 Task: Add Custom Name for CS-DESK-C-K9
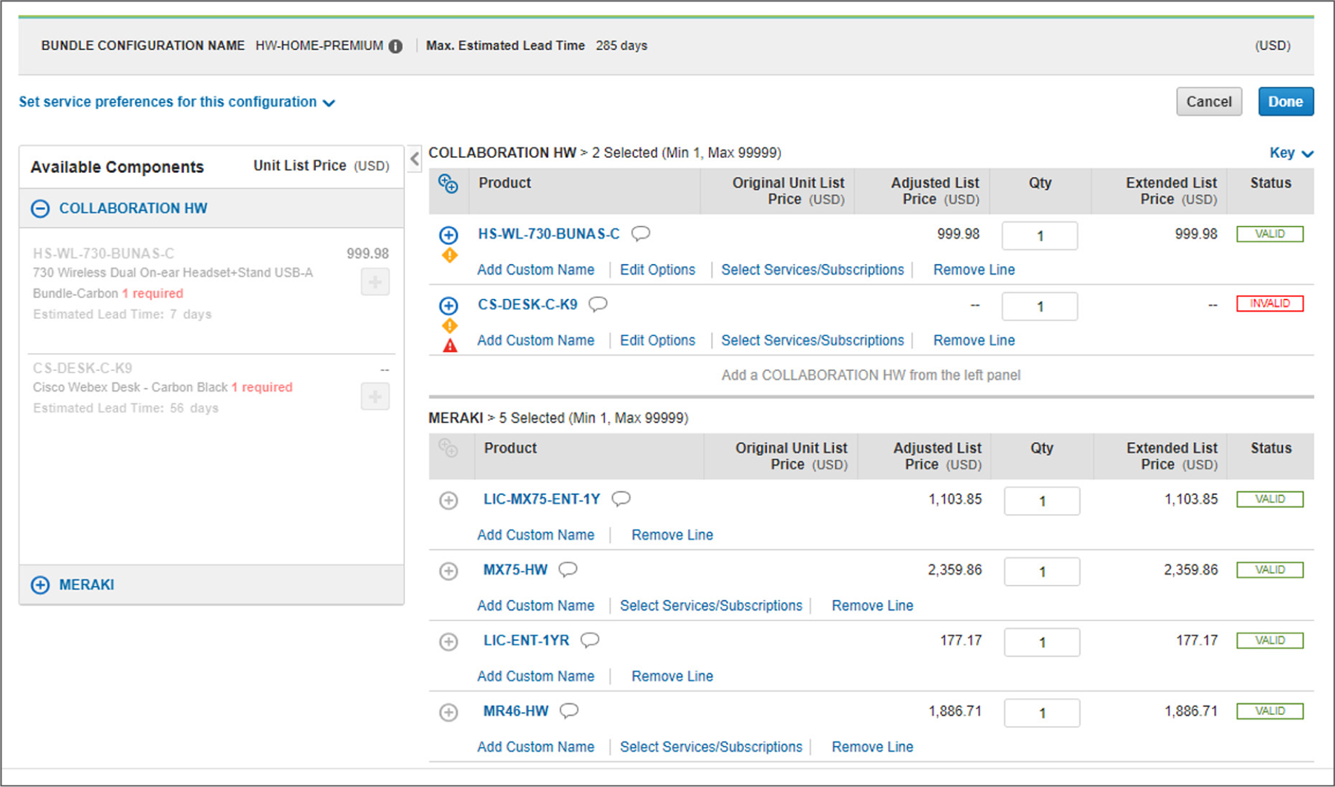[535, 340]
